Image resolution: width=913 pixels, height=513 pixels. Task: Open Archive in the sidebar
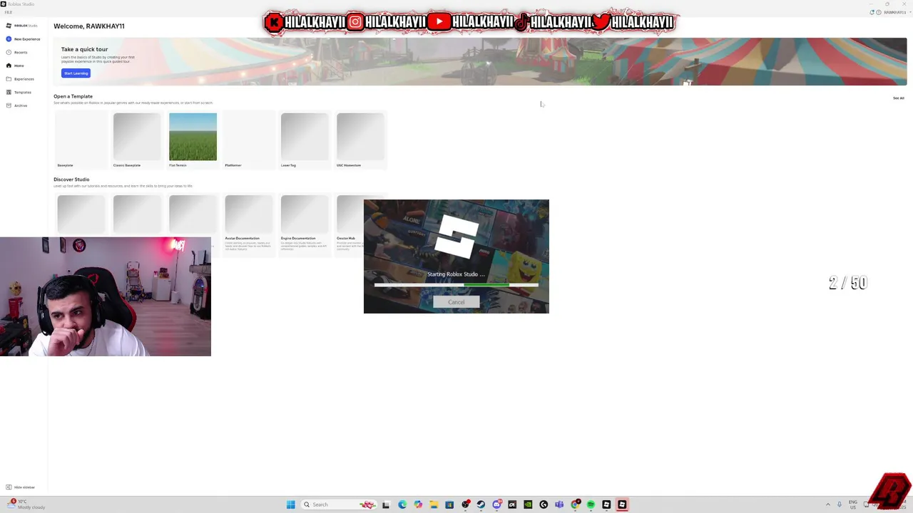click(16, 105)
